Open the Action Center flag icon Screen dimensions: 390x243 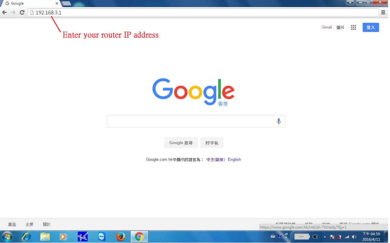[x=332, y=237]
